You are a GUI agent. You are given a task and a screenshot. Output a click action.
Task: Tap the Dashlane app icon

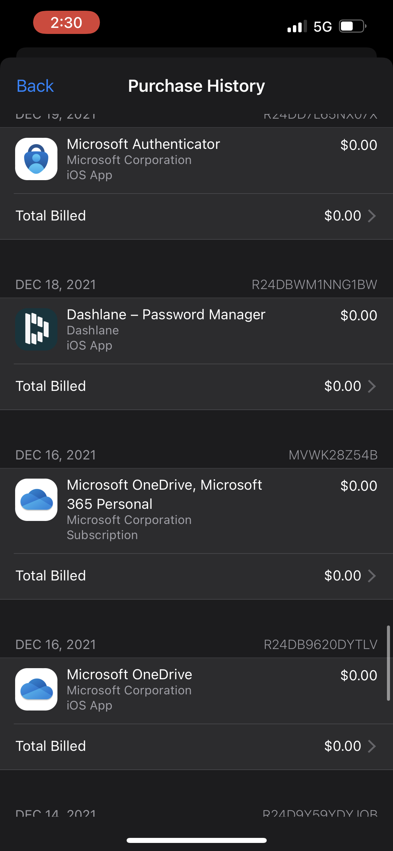[36, 329]
